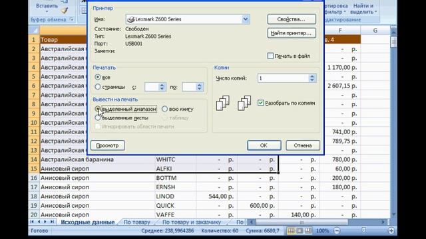Switch to 'По товару' sheet tab
This screenshot has width=426, height=239.
click(136, 222)
